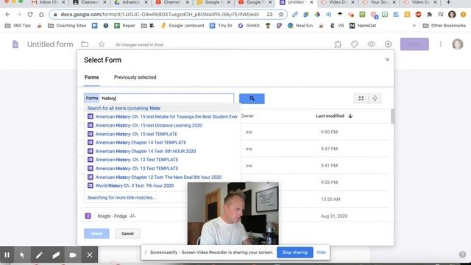
Task: Click Stop sharing in Screencastify bar
Action: [x=294, y=252]
